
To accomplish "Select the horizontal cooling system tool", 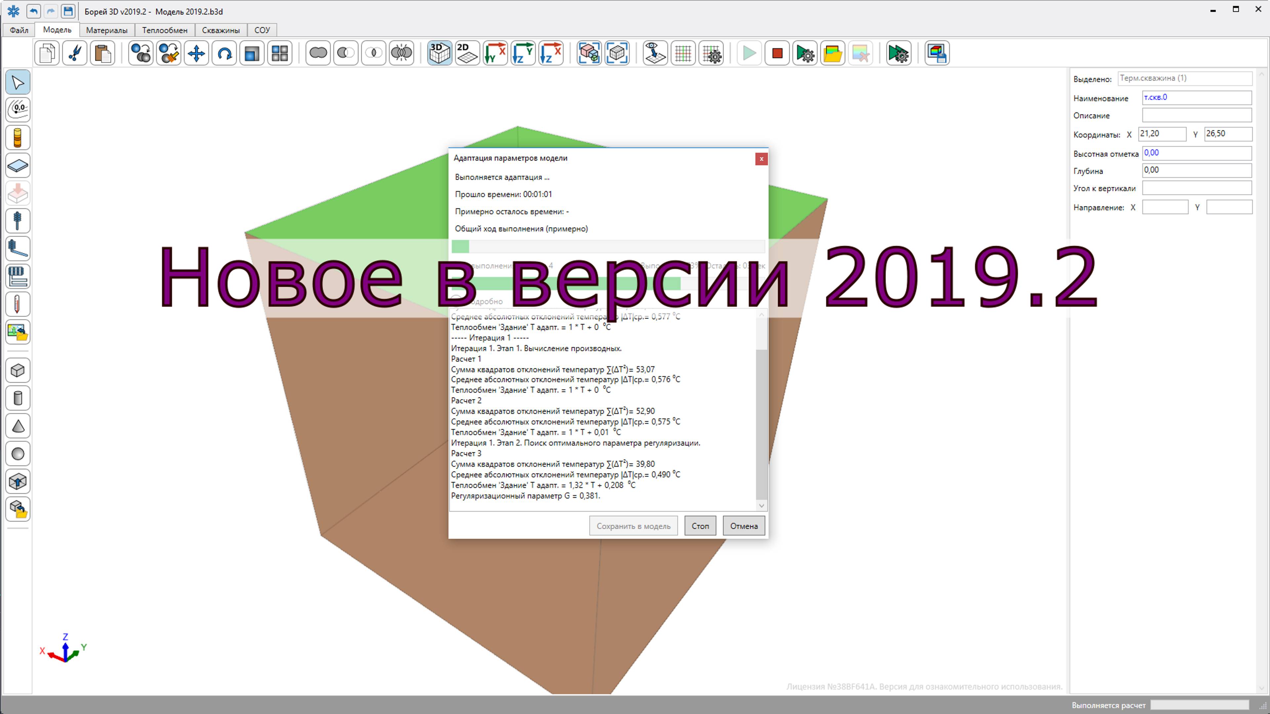I will 18,276.
